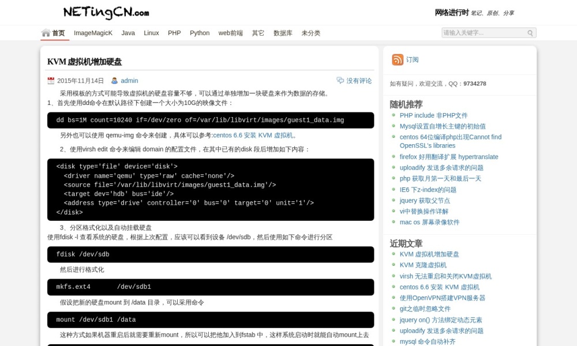Screen dimensions: 577x346
Task: Switch to the 数据库 tab
Action: click(283, 33)
